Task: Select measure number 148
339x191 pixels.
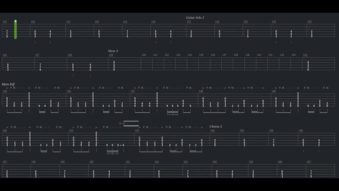Action: 201,91
